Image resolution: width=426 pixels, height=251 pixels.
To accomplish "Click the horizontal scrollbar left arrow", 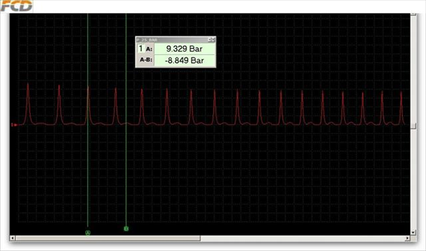I will [x=12, y=238].
